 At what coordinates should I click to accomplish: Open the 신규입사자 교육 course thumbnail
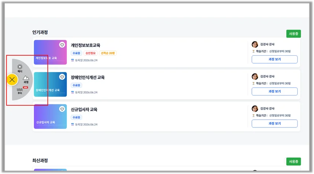pos(50,116)
